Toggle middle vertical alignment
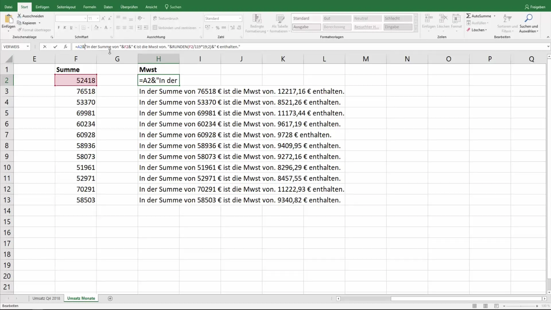 (x=125, y=18)
